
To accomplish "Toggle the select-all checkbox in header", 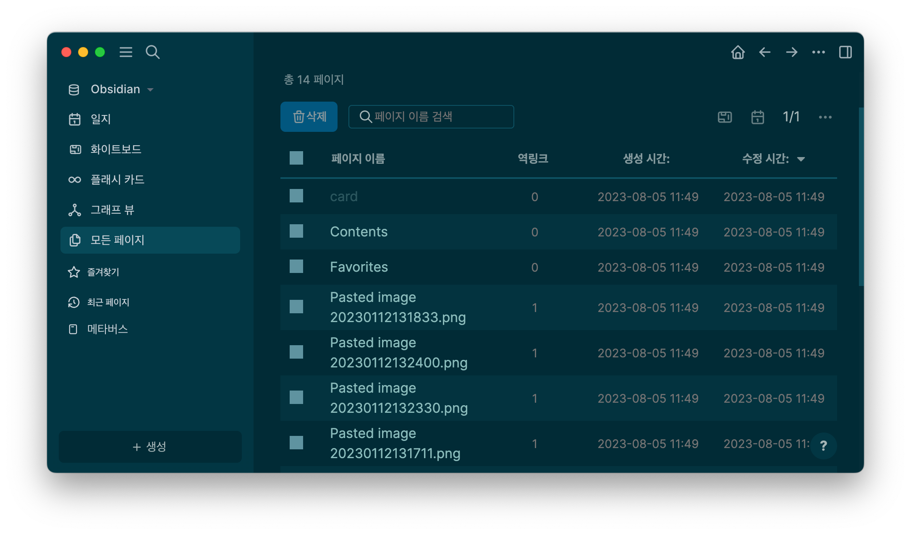I will pyautogui.click(x=296, y=158).
